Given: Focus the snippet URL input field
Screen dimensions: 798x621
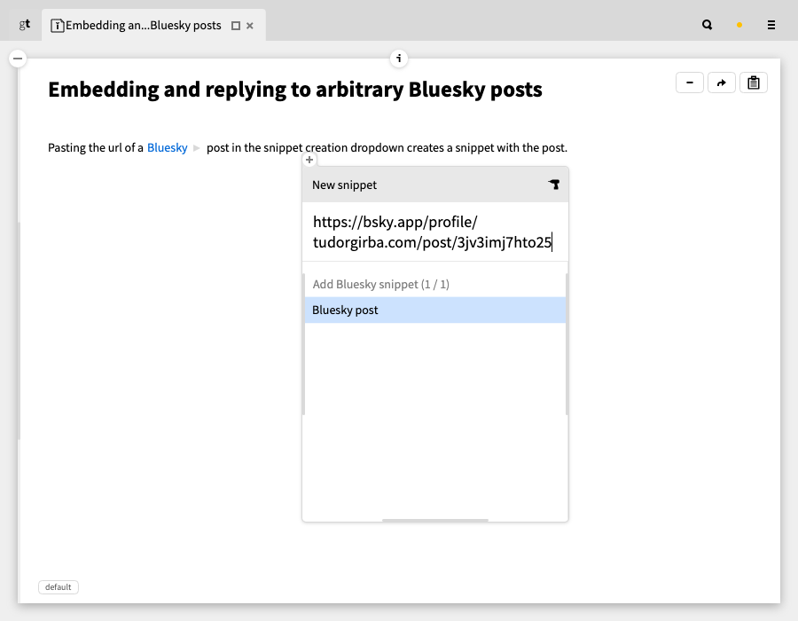Looking at the screenshot, I should pyautogui.click(x=435, y=232).
